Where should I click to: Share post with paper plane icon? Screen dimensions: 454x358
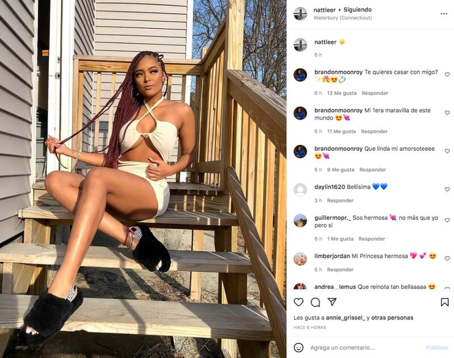click(x=332, y=302)
